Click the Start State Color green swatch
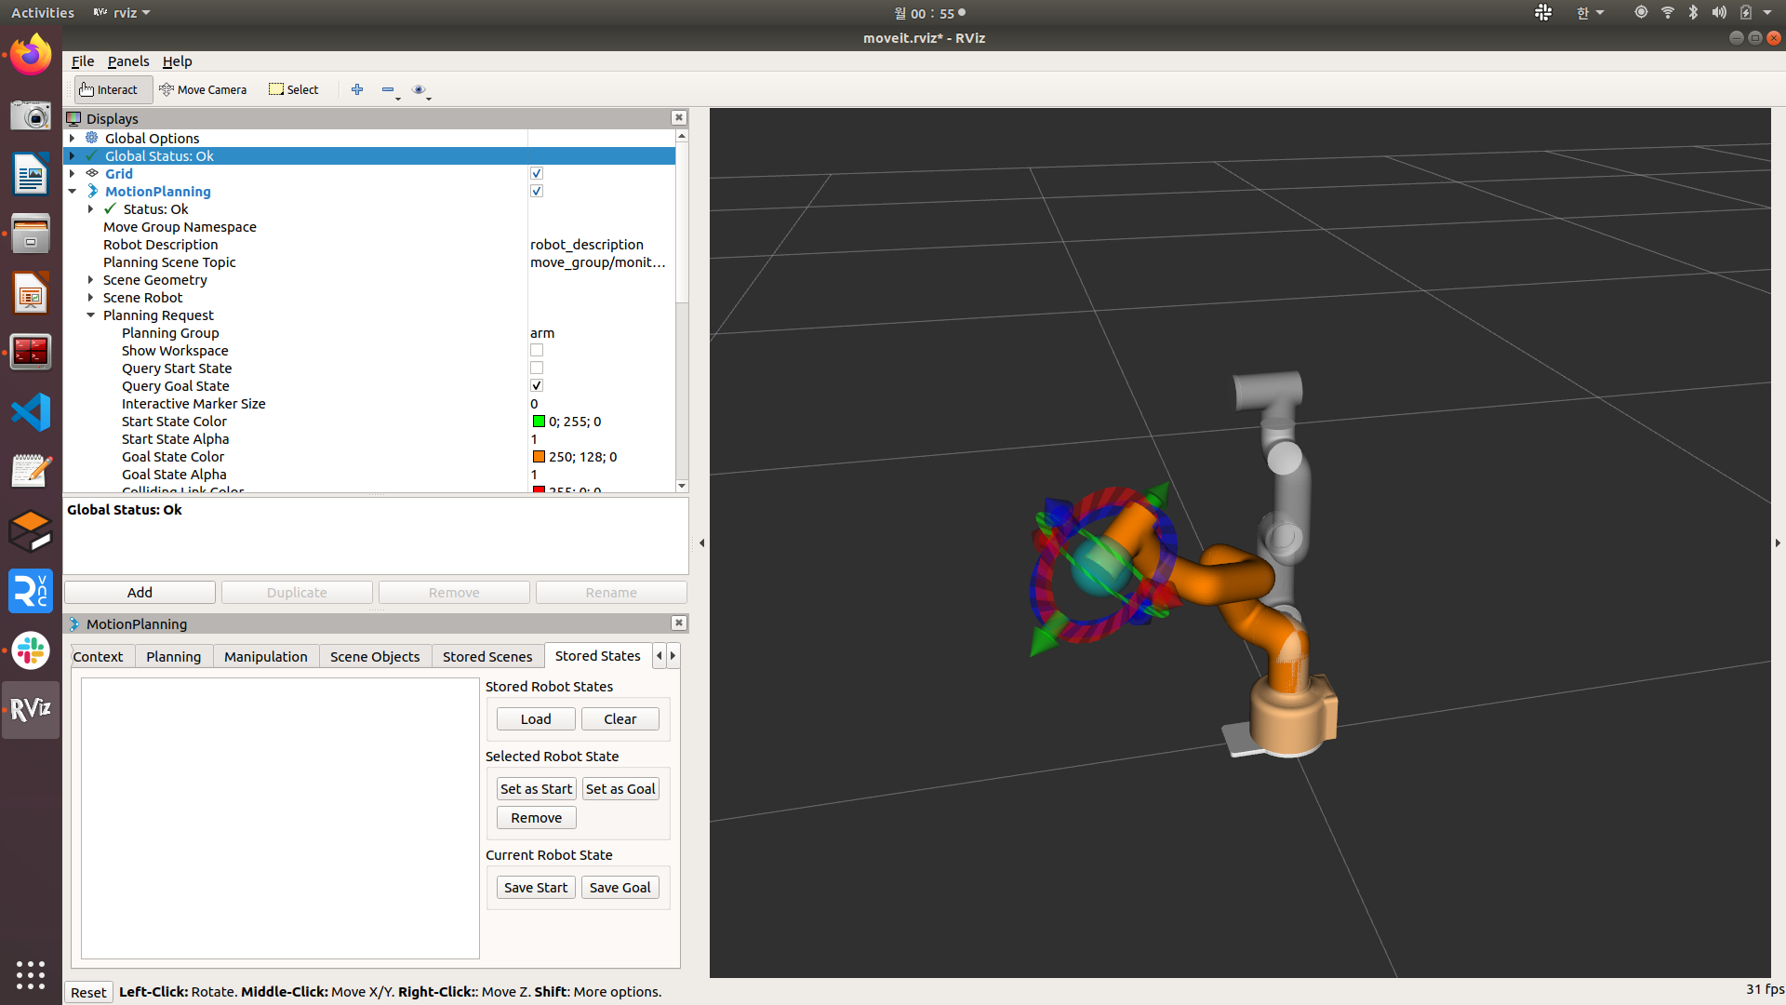1786x1005 pixels. point(539,421)
